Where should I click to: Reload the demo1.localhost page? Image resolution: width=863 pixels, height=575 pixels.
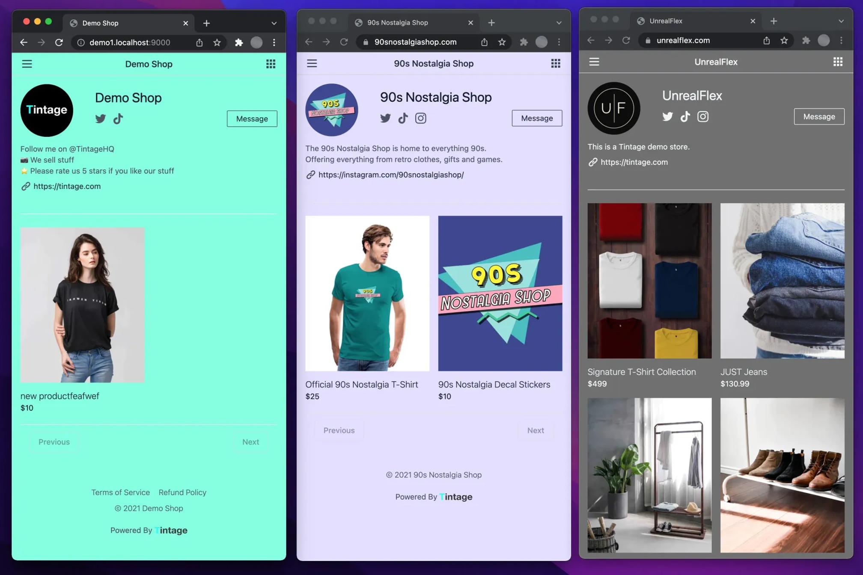pyautogui.click(x=59, y=42)
